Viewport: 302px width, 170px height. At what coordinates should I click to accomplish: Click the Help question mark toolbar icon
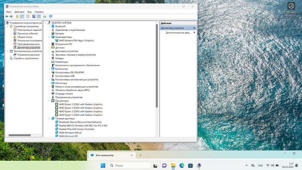coord(34,17)
